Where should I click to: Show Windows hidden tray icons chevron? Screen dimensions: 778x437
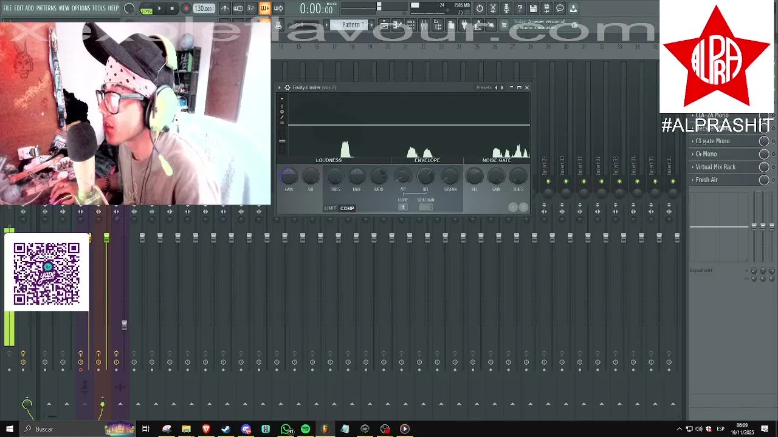coord(680,429)
